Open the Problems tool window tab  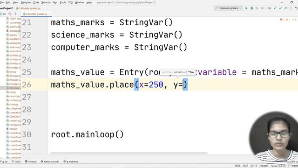[x=71, y=161]
